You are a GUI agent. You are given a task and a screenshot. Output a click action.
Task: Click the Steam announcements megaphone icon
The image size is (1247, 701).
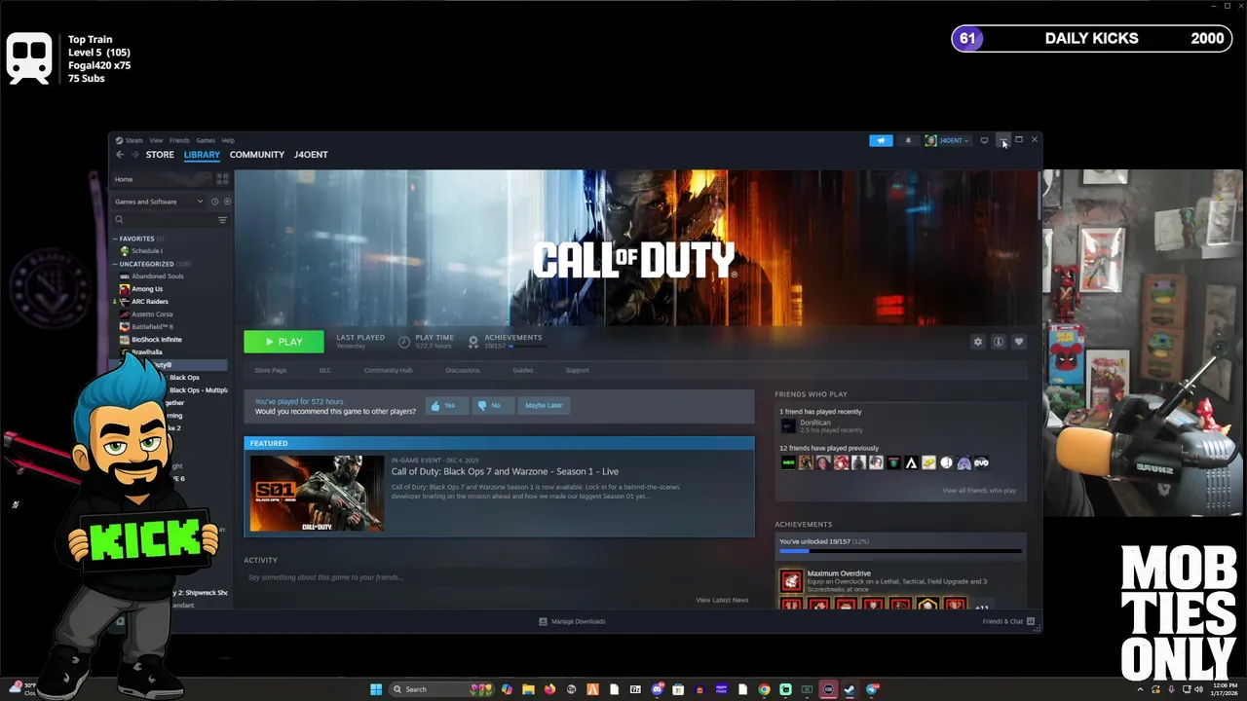tap(881, 140)
